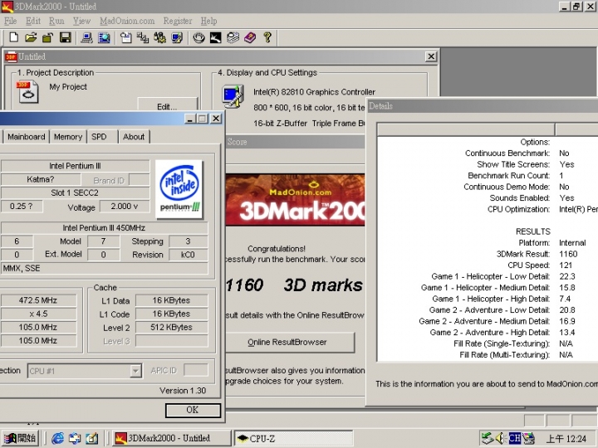This screenshot has height=448, width=598.
Task: Click the project description document toolbar icon
Action: [126, 37]
